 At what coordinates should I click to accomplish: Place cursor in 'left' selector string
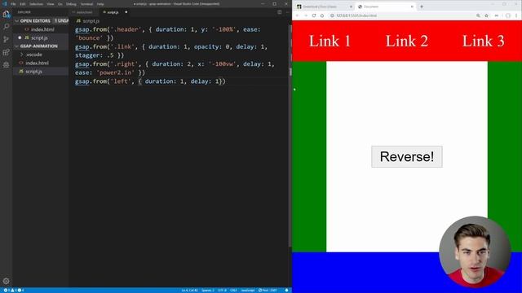pos(121,81)
